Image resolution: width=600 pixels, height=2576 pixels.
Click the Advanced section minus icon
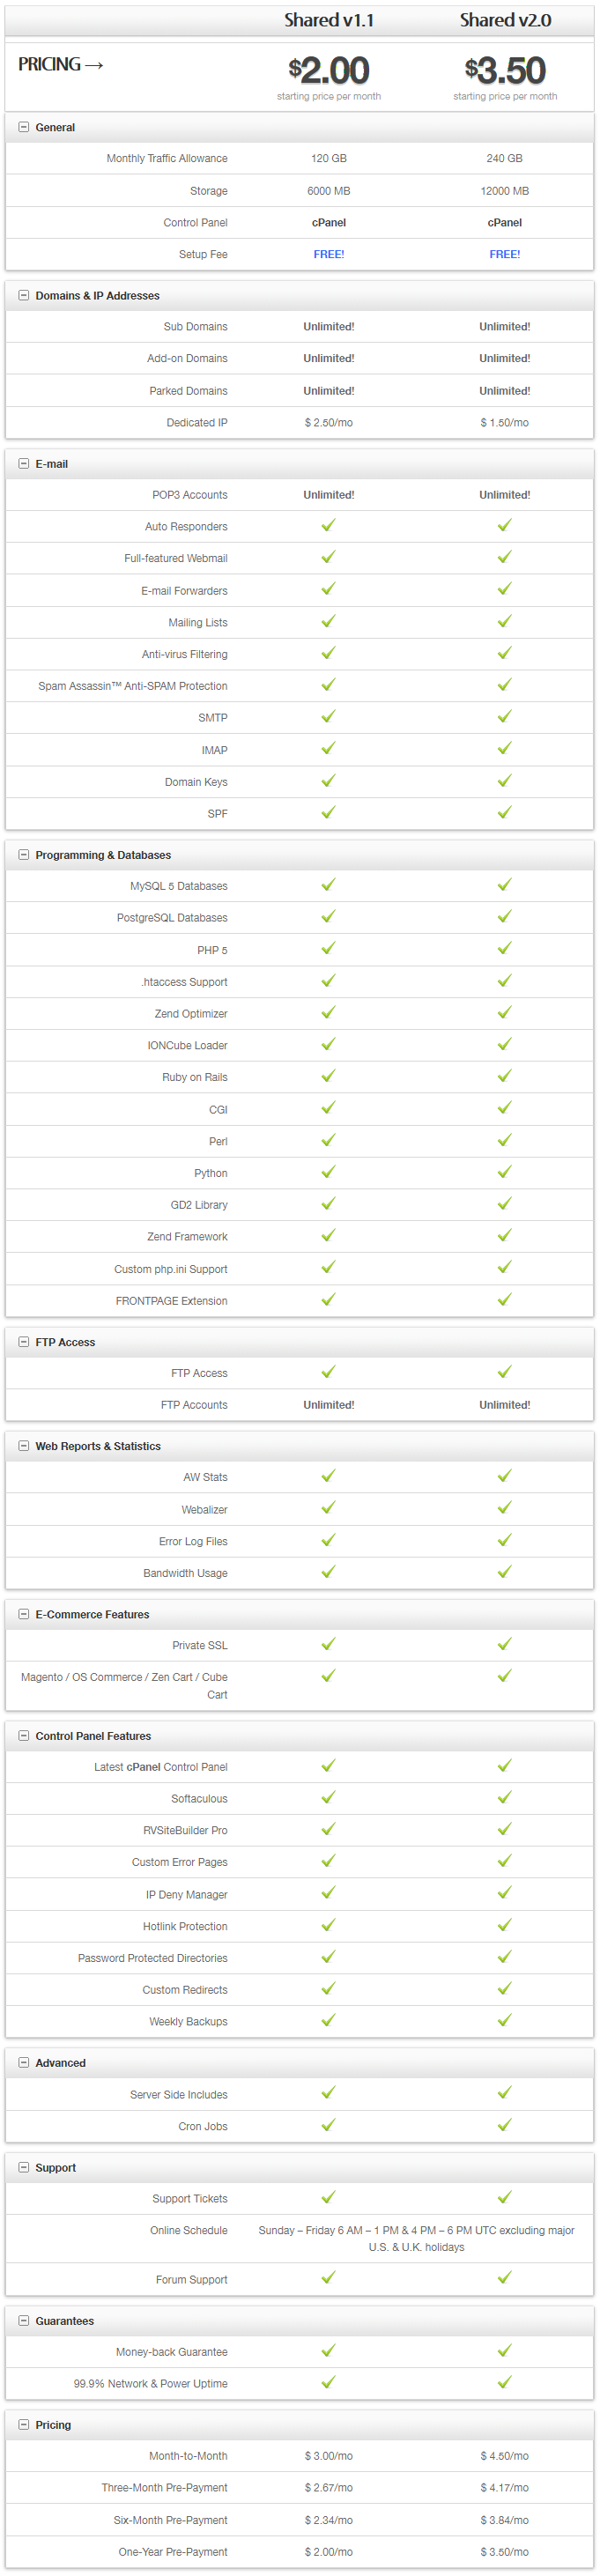pos(24,2063)
